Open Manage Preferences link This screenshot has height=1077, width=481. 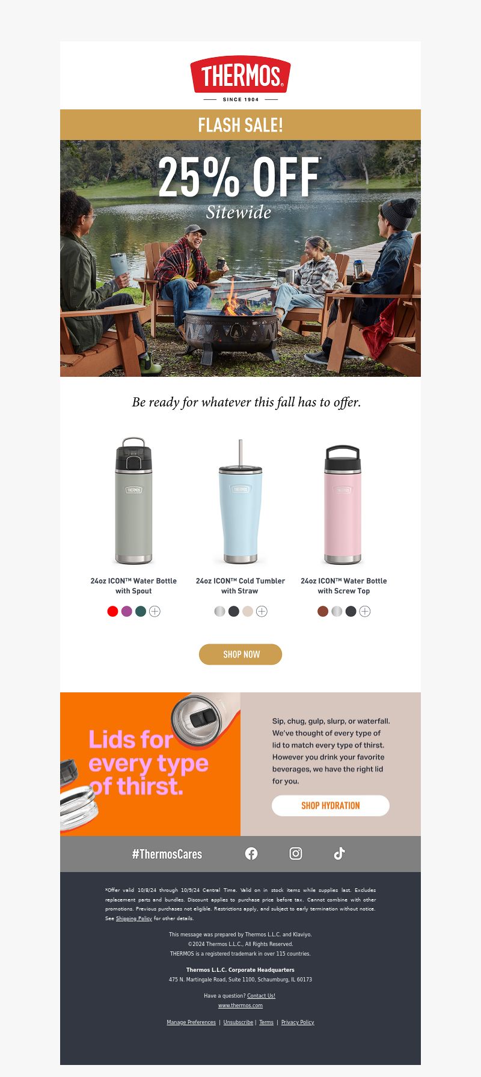click(x=191, y=1022)
